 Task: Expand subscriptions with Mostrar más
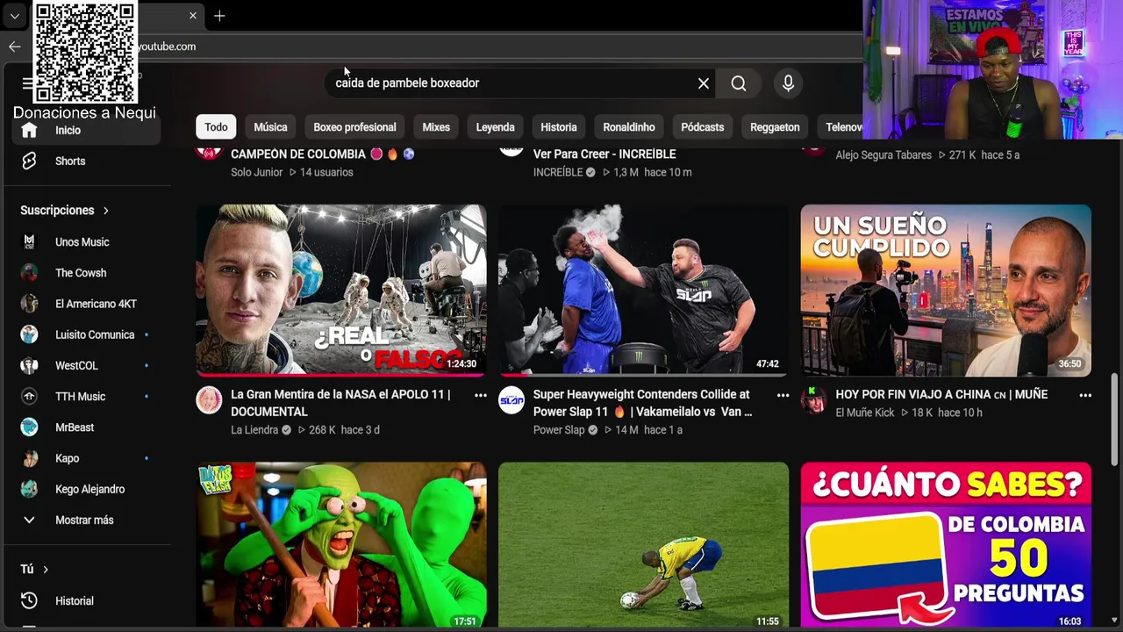[x=83, y=520]
